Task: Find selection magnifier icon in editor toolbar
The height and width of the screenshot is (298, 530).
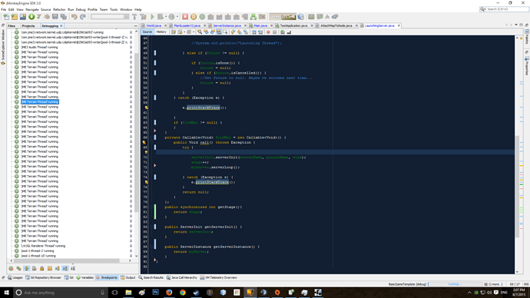Action: [200, 31]
